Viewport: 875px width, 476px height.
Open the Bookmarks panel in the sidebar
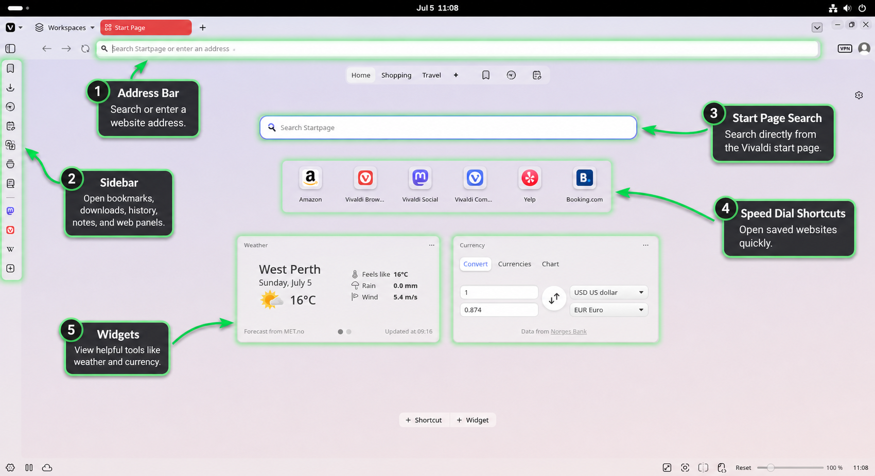click(10, 68)
